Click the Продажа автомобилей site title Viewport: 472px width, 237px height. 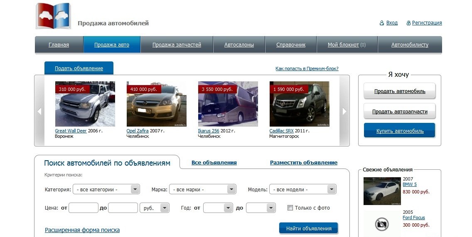click(x=113, y=23)
